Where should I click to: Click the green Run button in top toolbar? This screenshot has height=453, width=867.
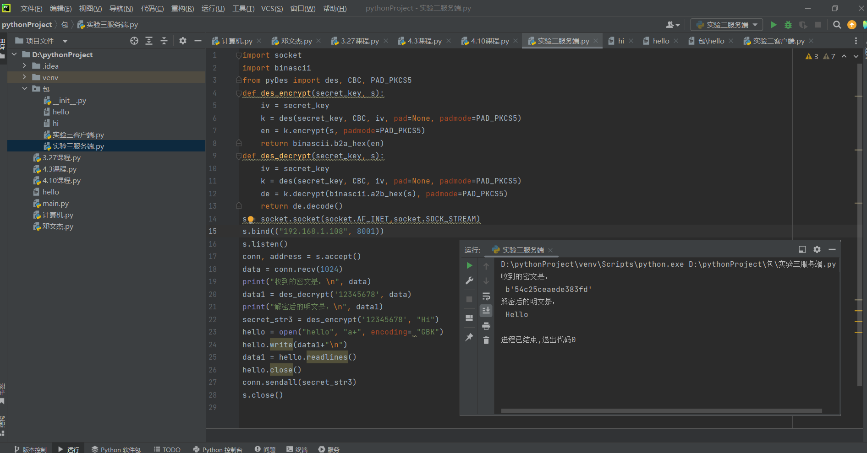tap(774, 25)
